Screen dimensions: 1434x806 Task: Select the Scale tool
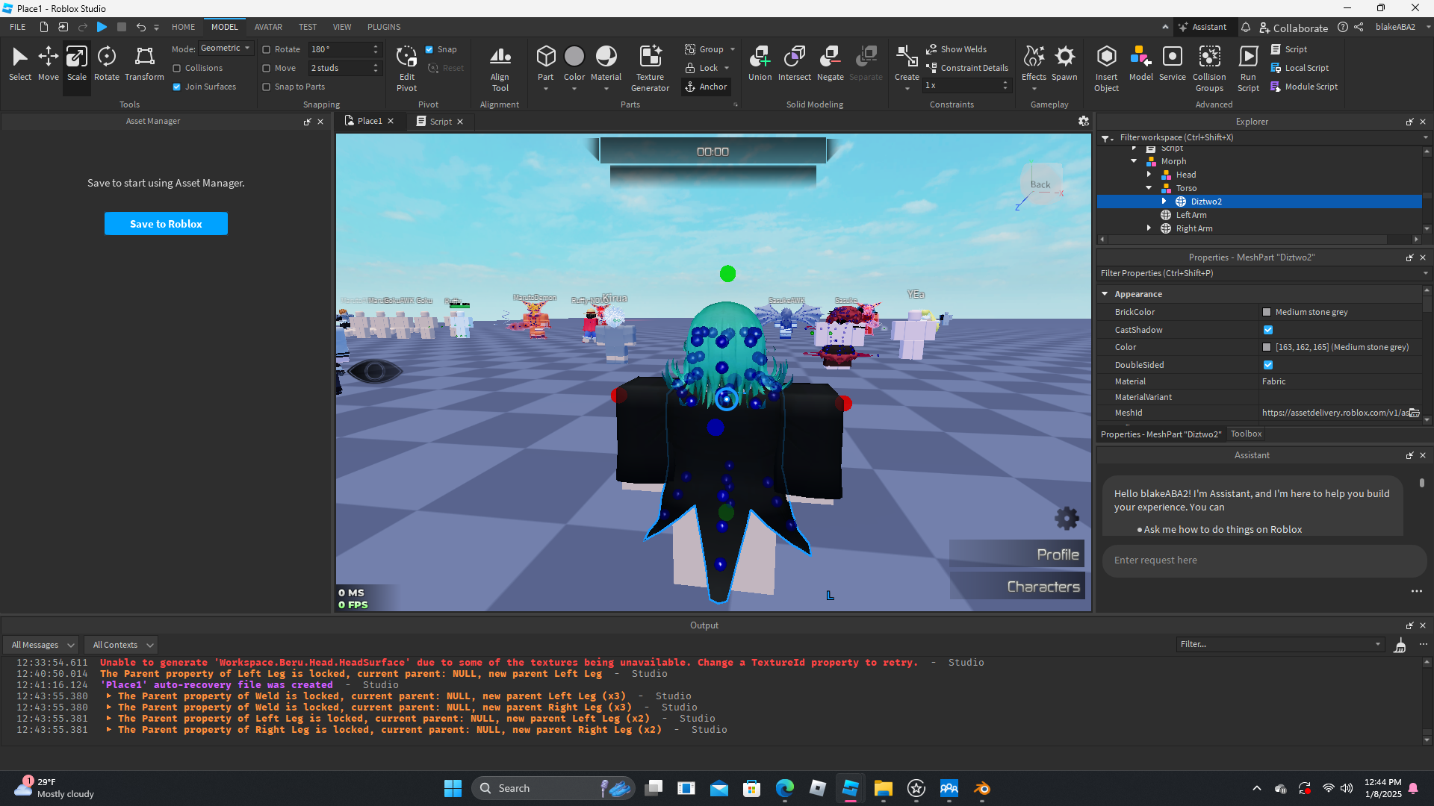[x=76, y=63]
